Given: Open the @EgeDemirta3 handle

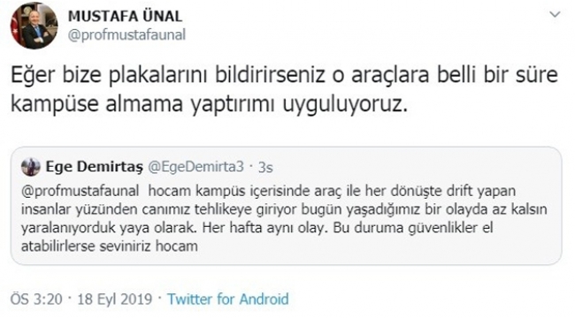Looking at the screenshot, I should pos(195,167).
